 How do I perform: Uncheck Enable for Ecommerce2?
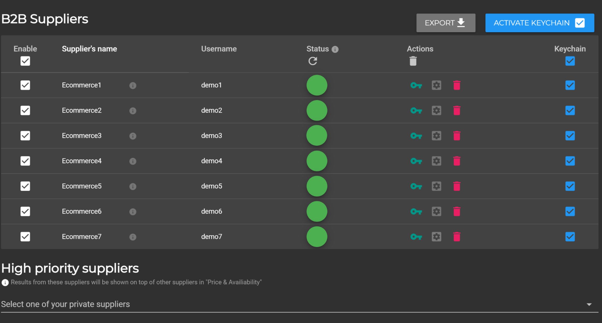[25, 110]
